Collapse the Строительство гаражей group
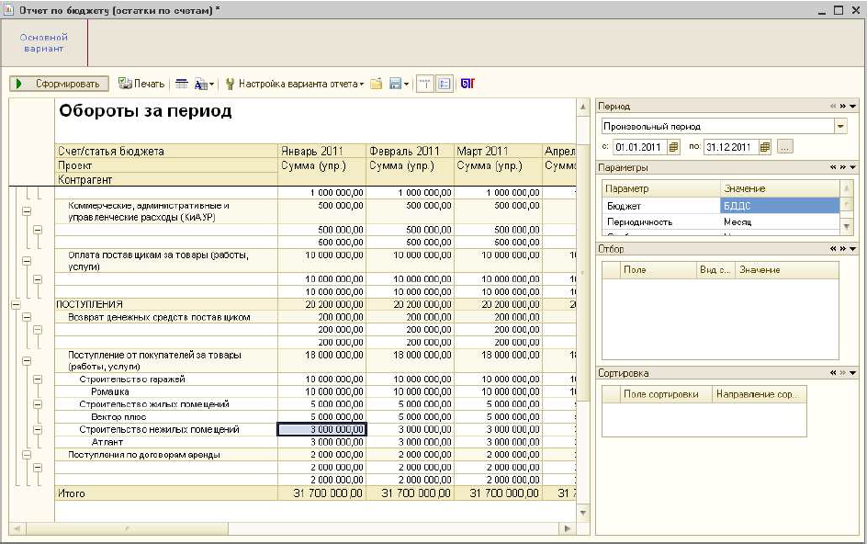867x544 pixels. [x=37, y=379]
